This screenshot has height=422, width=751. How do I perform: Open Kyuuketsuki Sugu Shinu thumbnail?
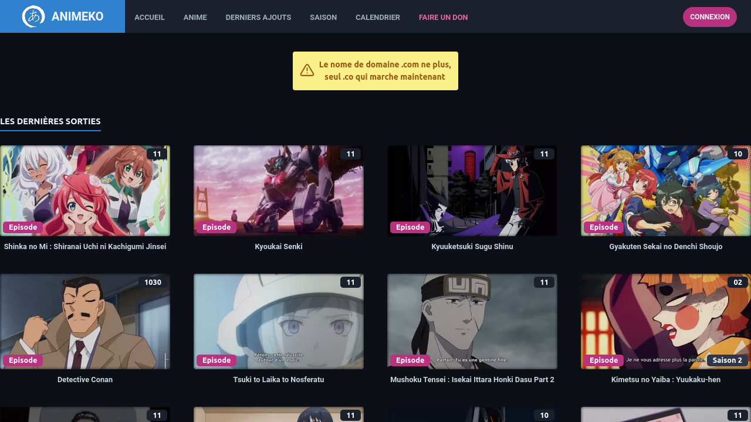472,191
